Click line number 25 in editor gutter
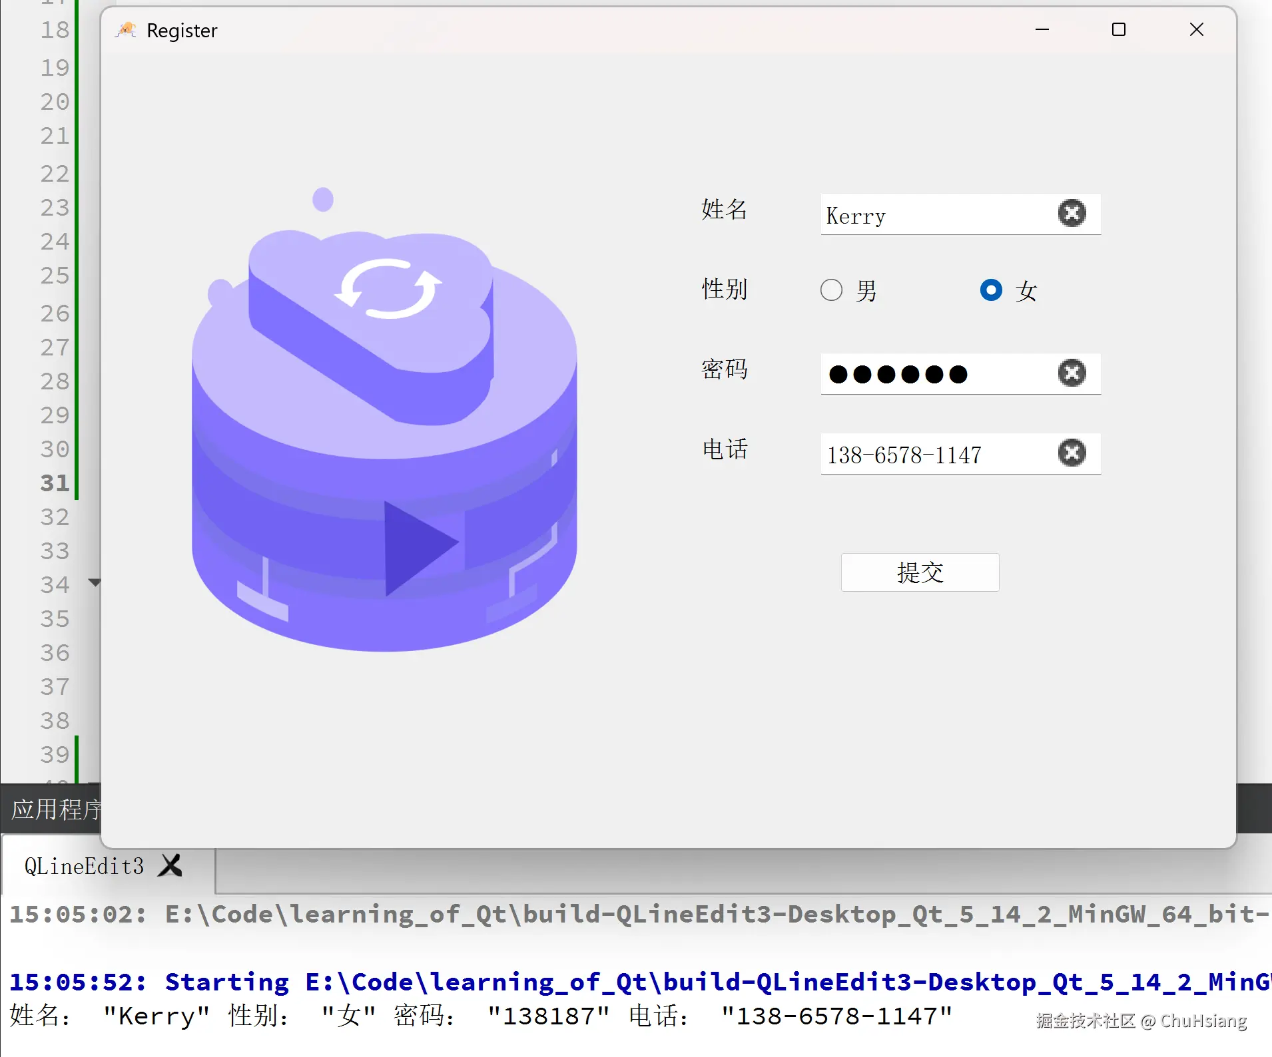 55,276
